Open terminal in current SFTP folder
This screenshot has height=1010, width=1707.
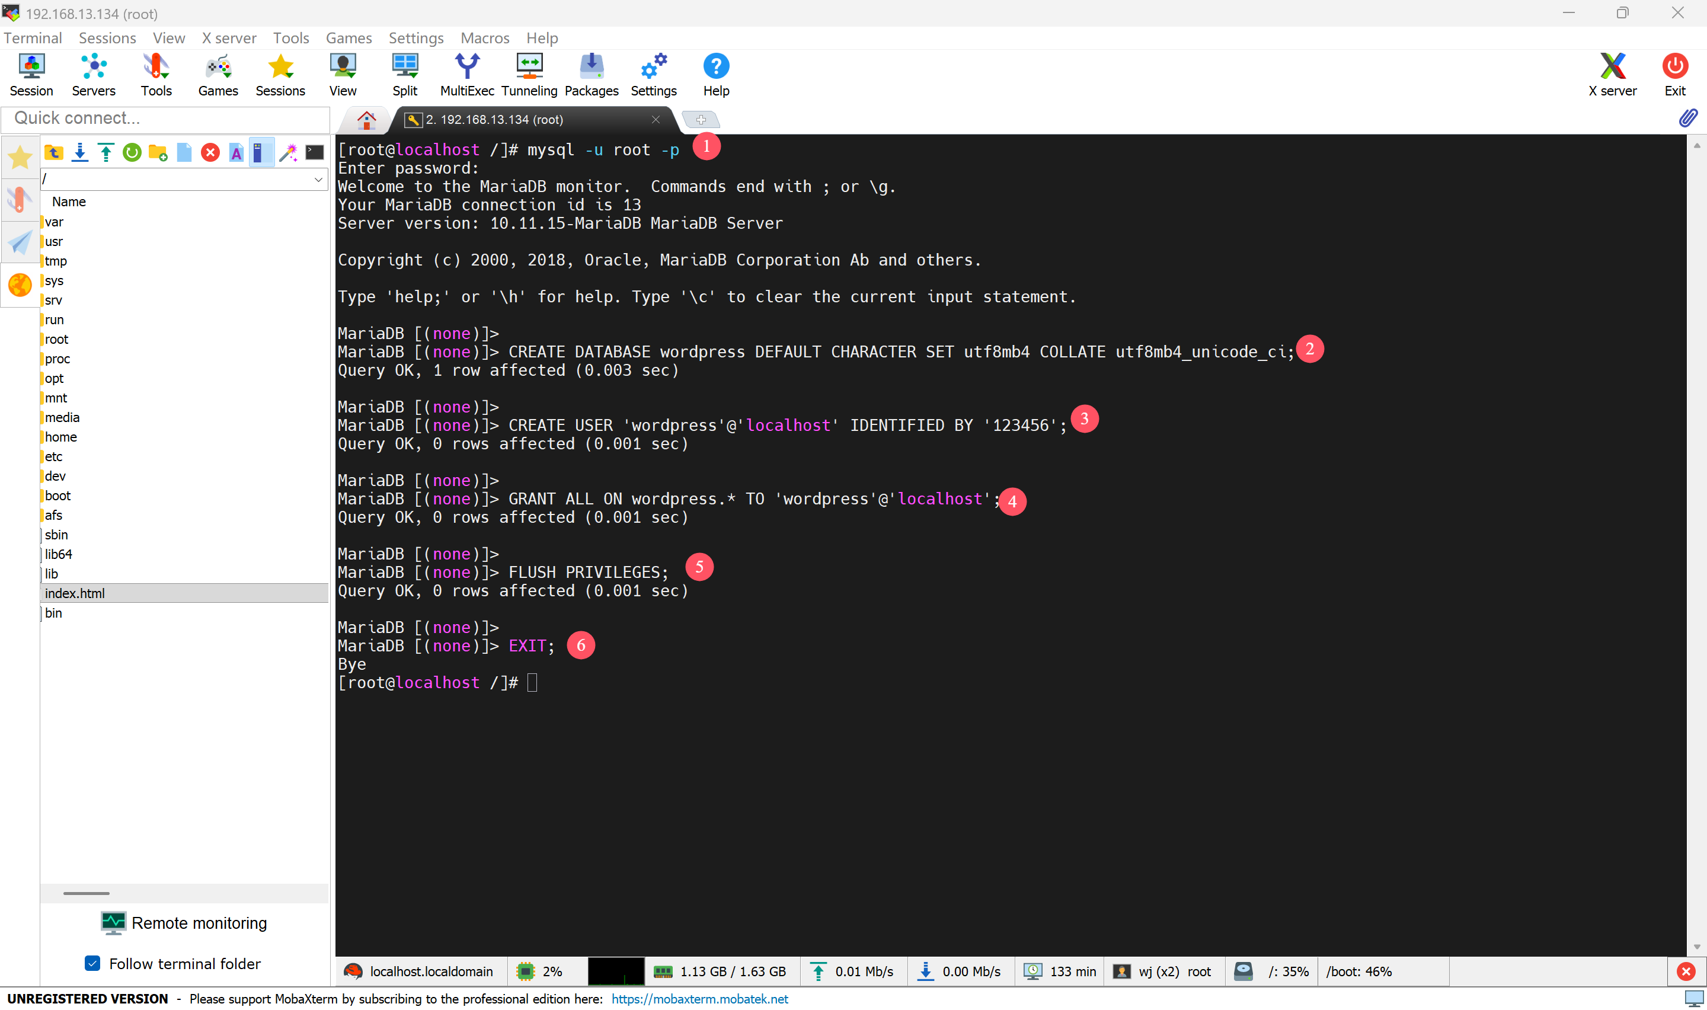(x=314, y=152)
